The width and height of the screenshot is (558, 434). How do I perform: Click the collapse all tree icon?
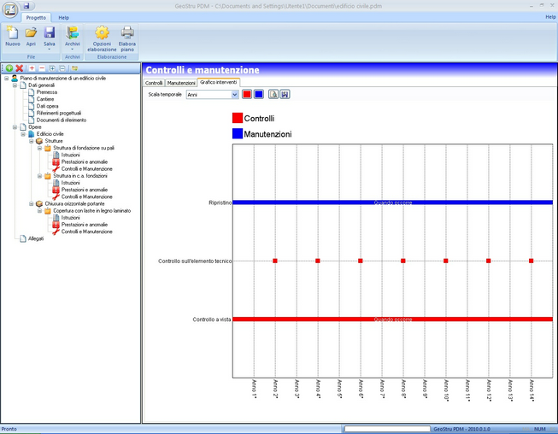62,68
